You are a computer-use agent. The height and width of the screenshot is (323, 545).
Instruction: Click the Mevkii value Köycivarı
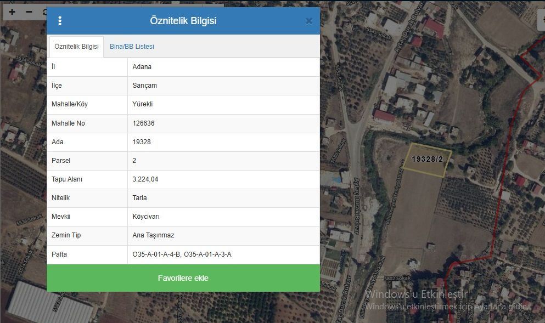click(x=146, y=217)
